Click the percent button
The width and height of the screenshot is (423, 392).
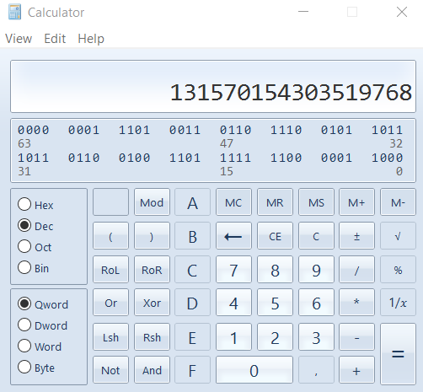(x=398, y=270)
